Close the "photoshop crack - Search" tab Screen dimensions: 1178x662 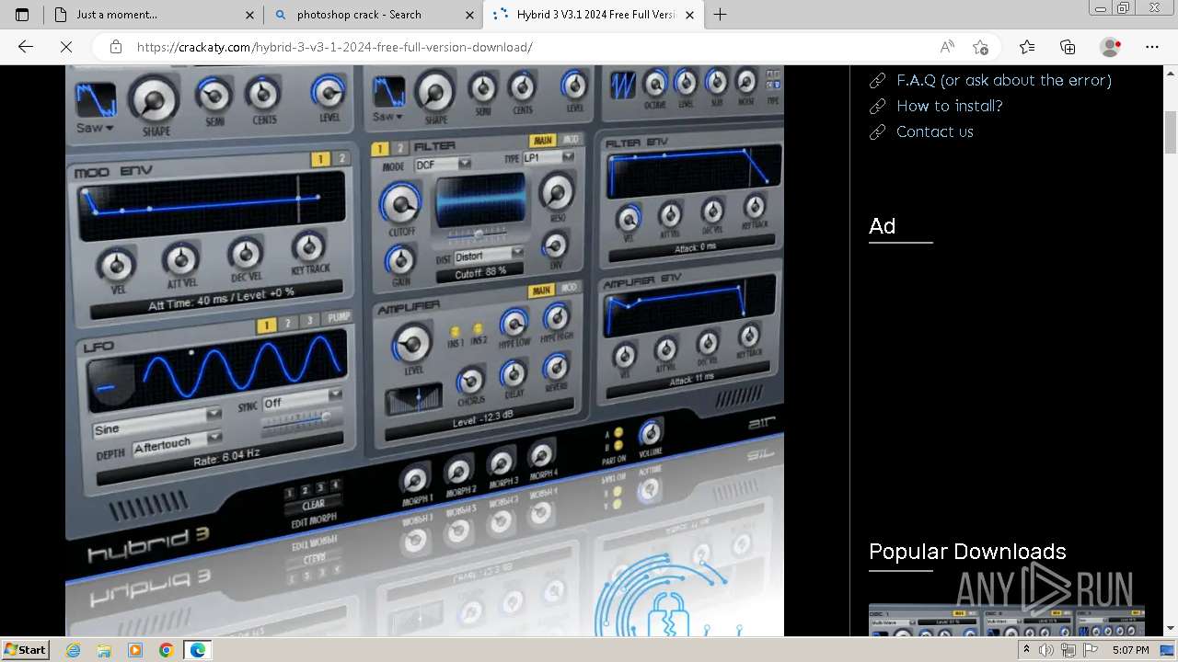pyautogui.click(x=469, y=15)
